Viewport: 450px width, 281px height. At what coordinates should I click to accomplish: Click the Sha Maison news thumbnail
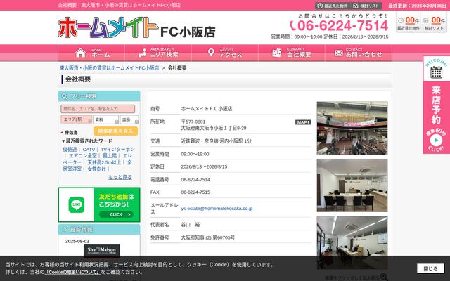[101, 250]
